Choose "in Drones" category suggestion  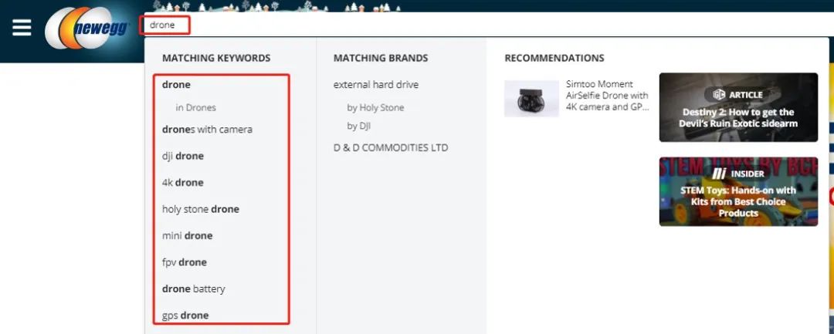tap(195, 108)
